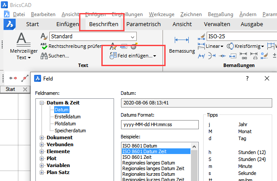Choose ISO 8601 Zeit example format
The height and width of the screenshot is (181, 277).
[138, 157]
